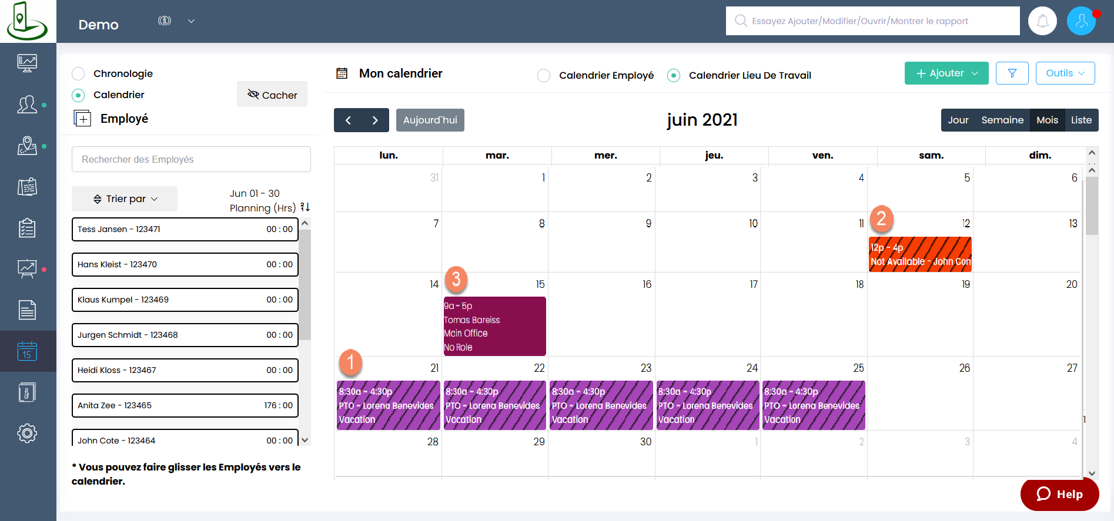The width and height of the screenshot is (1114, 521).
Task: Expand the Ajouter dropdown
Action: [946, 73]
